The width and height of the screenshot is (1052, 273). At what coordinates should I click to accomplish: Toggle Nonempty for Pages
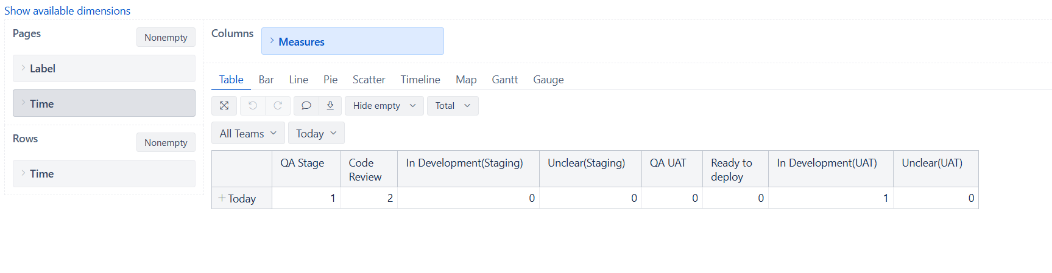(x=166, y=37)
